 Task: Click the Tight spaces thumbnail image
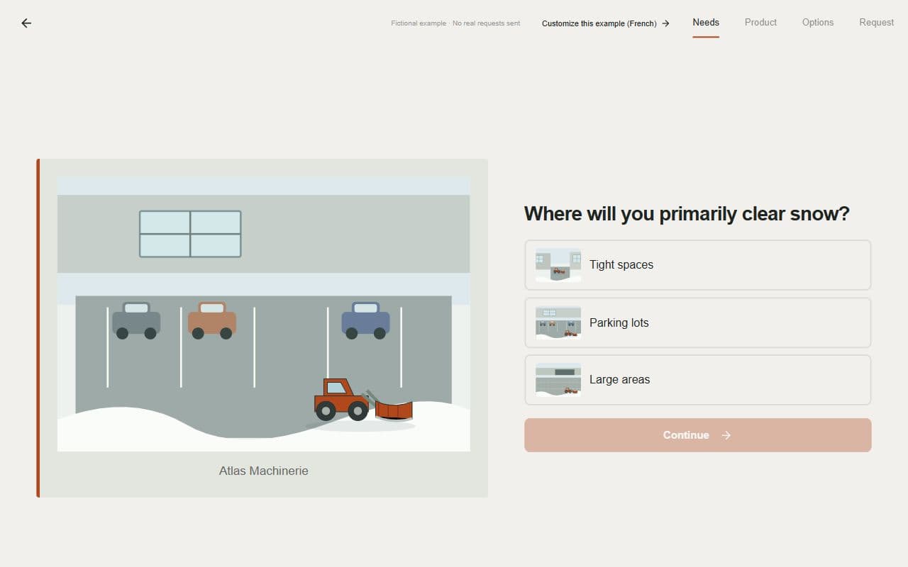[558, 265]
